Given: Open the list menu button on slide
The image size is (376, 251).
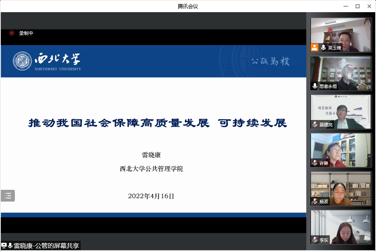Looking at the screenshot, I should tap(8, 196).
